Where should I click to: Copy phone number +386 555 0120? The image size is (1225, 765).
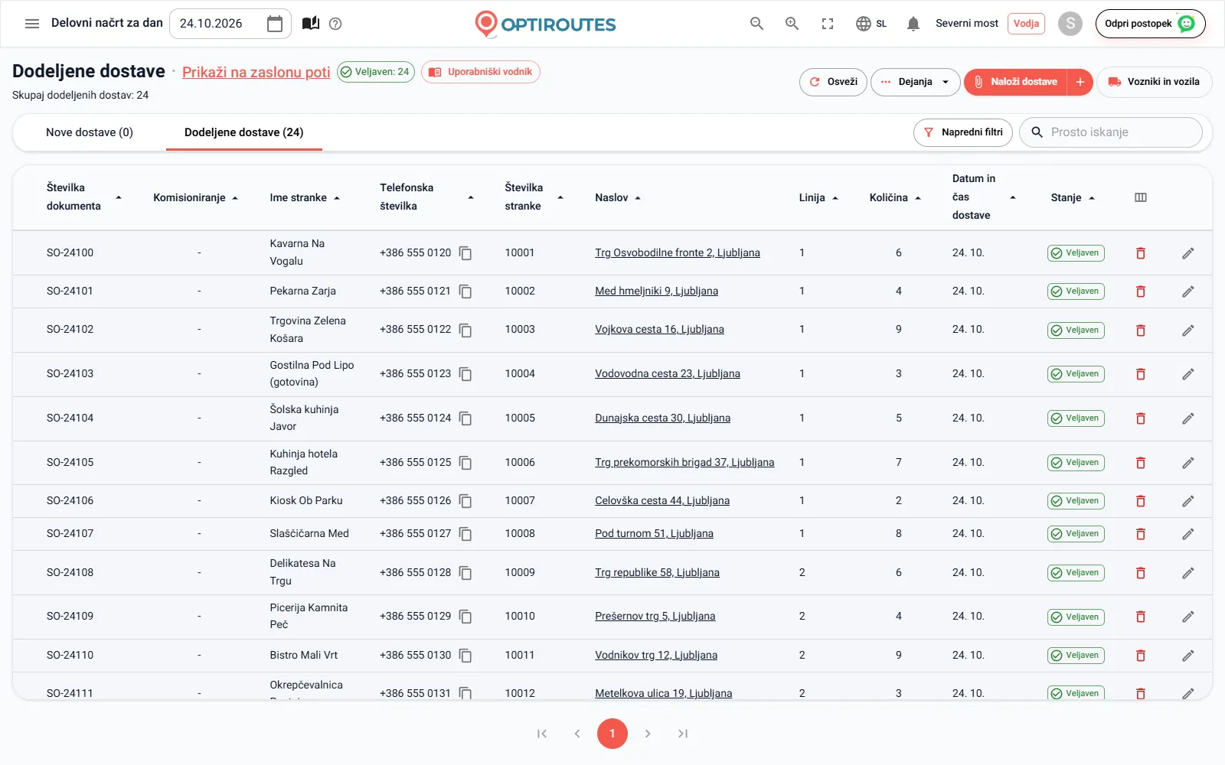465,253
